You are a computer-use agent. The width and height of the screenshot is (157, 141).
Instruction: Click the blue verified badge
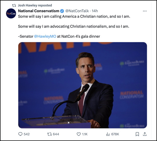(62, 11)
